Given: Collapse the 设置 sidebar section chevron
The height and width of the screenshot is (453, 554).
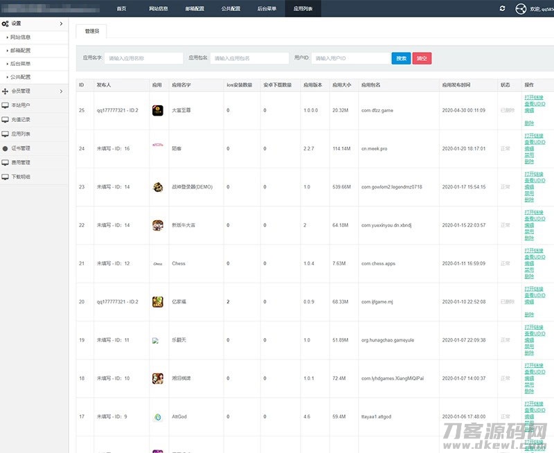Looking at the screenshot, I should pos(61,24).
